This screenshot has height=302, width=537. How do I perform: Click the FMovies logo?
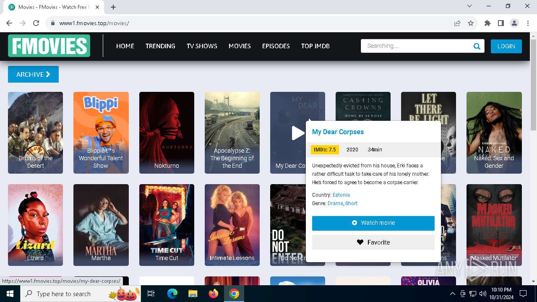[49, 46]
